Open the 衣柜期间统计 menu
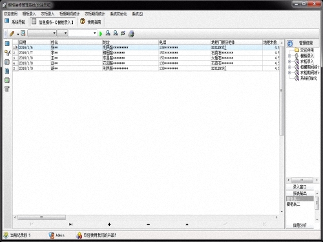This screenshot has width=323, height=242. (x=95, y=14)
